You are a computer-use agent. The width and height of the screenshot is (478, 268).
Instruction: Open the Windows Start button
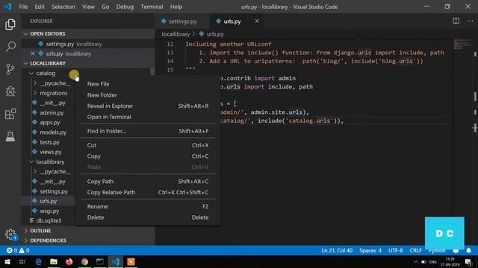[7, 261]
